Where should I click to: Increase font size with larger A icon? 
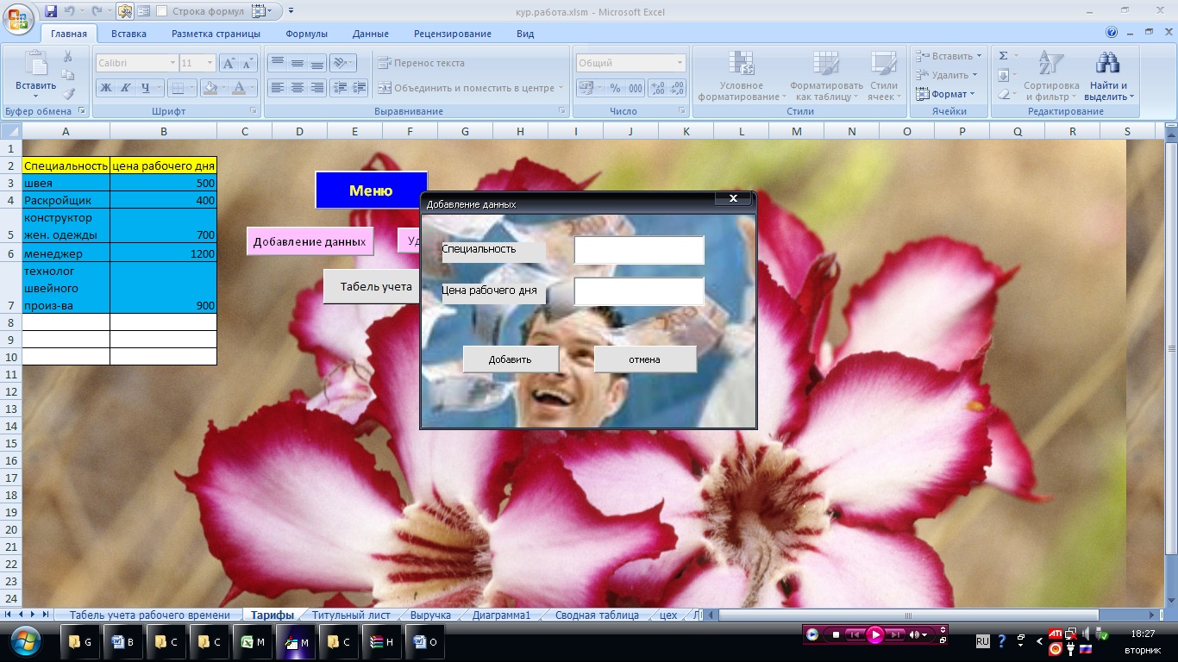click(x=229, y=63)
